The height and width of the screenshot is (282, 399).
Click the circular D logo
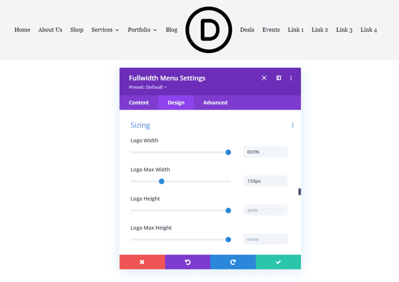point(209,30)
